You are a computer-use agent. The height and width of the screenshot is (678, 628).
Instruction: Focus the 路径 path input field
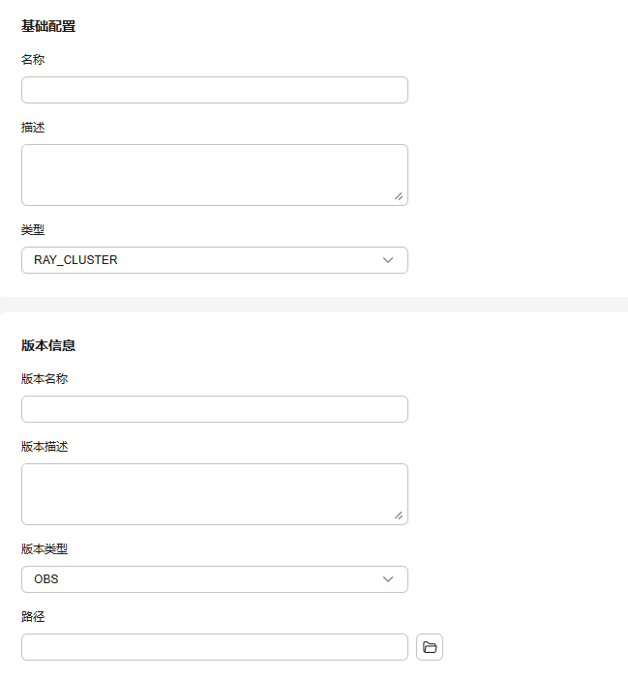(215, 647)
